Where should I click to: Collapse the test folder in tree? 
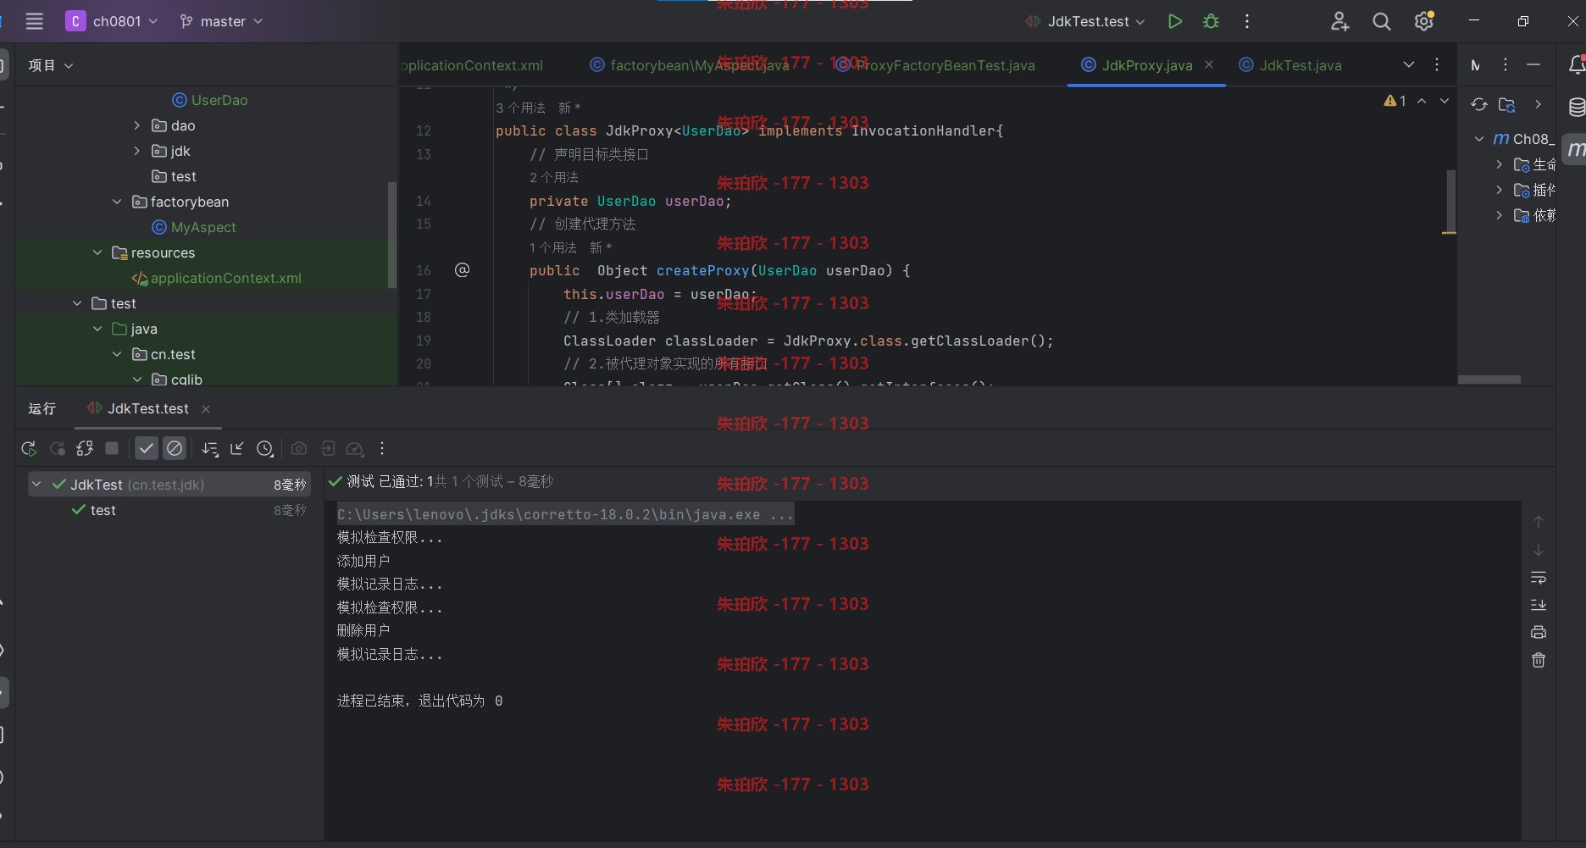tap(77, 303)
